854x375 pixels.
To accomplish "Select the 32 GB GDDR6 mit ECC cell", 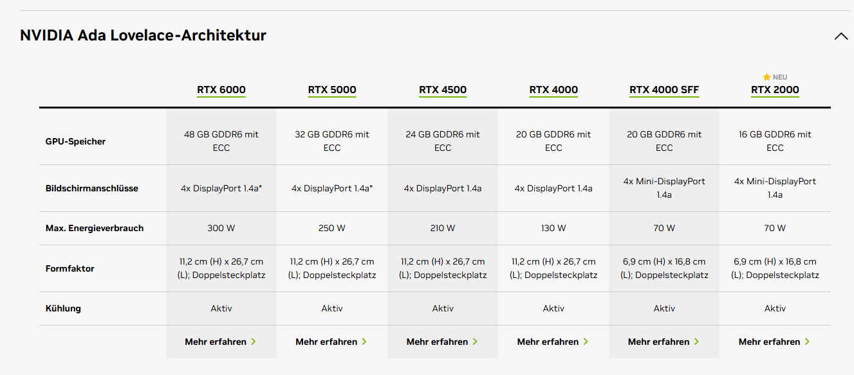I will [x=332, y=141].
